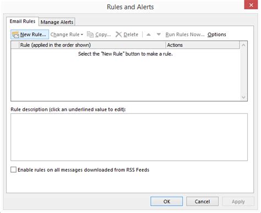Open the Change Rule dropdown
Viewport: 261px width, 213px height.
[67, 35]
